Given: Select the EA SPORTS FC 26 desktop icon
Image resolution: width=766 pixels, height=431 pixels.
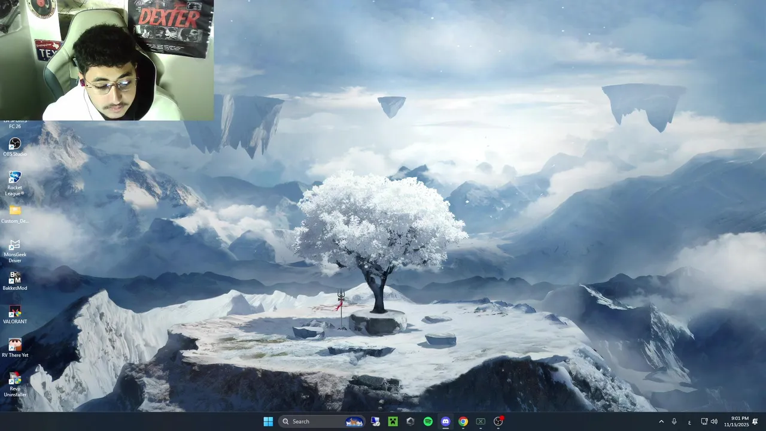Looking at the screenshot, I should click(x=15, y=124).
